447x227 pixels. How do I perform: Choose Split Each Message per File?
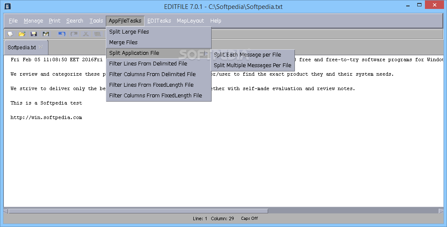coord(252,54)
